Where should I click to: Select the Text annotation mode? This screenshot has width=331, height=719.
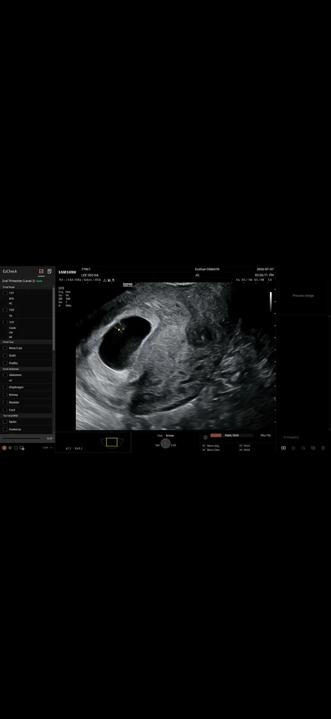tap(160, 436)
